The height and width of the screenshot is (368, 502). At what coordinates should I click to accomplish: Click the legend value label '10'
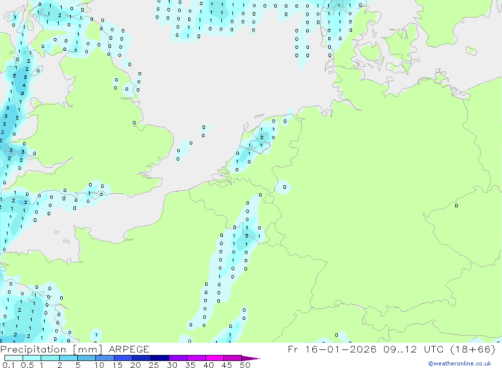point(99,365)
